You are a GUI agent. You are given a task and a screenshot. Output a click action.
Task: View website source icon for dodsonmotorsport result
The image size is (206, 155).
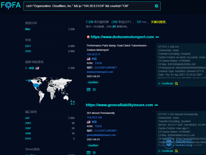pyautogui.click(x=89, y=90)
